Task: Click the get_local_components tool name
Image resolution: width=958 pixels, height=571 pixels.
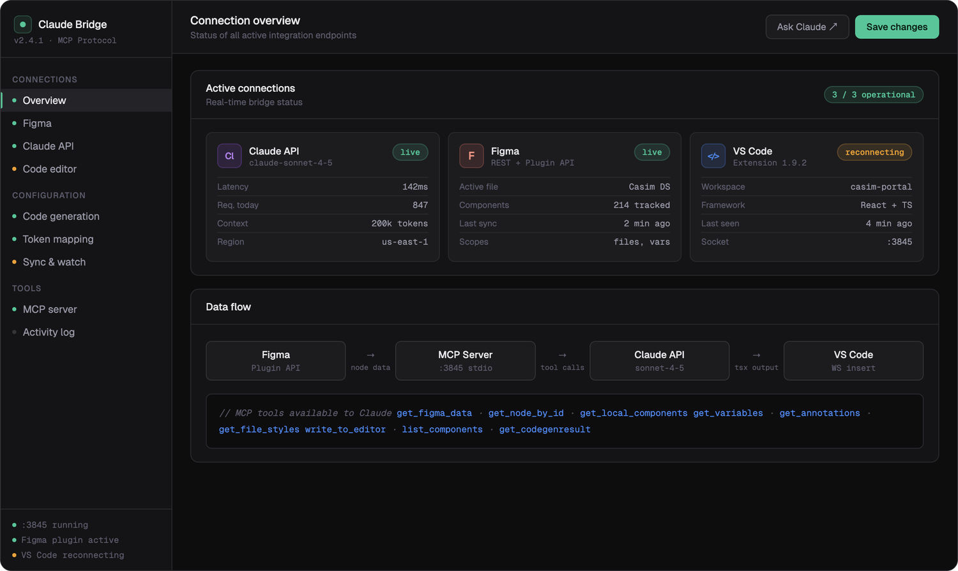Action: coord(634,413)
